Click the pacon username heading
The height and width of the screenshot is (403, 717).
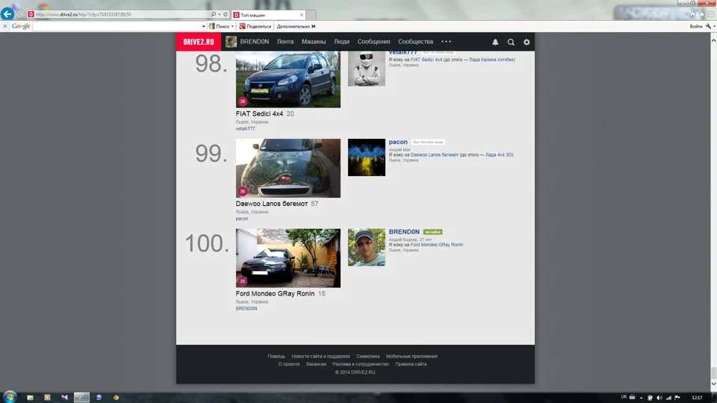(398, 142)
